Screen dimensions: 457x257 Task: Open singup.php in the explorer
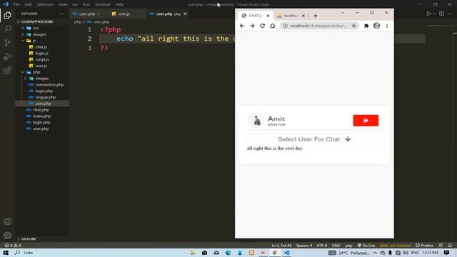coord(46,97)
